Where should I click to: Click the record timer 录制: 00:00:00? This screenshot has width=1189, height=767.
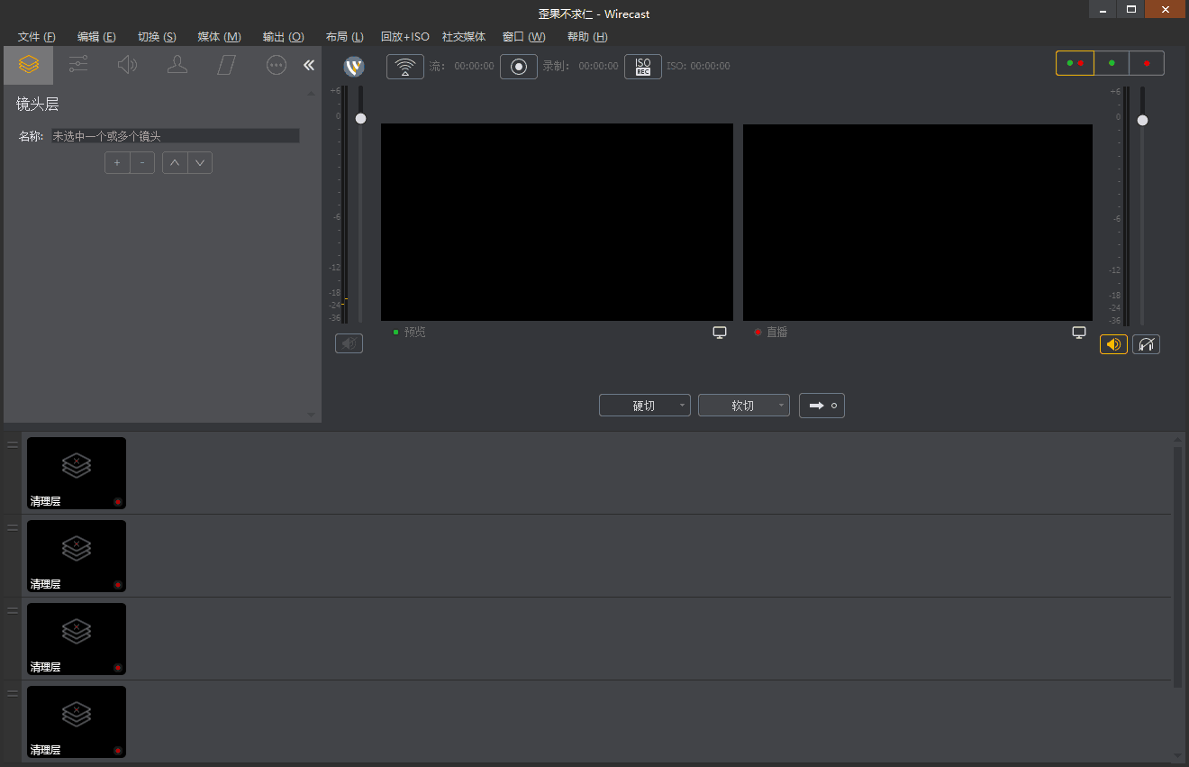coord(580,67)
